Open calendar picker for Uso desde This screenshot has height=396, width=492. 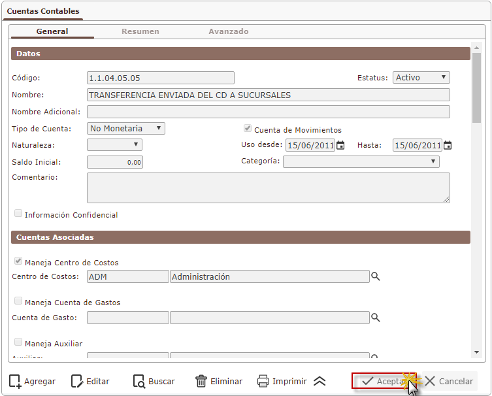pos(340,145)
